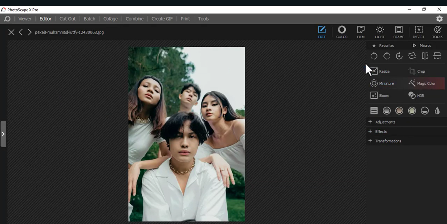Close the current image with X
This screenshot has height=224, width=447.
(11, 32)
